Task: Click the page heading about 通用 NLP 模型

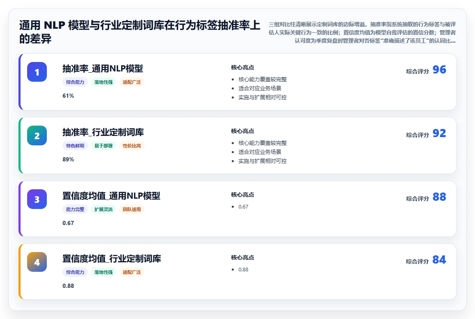Action: point(140,32)
